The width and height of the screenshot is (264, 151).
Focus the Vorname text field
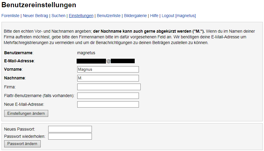(x=108, y=70)
